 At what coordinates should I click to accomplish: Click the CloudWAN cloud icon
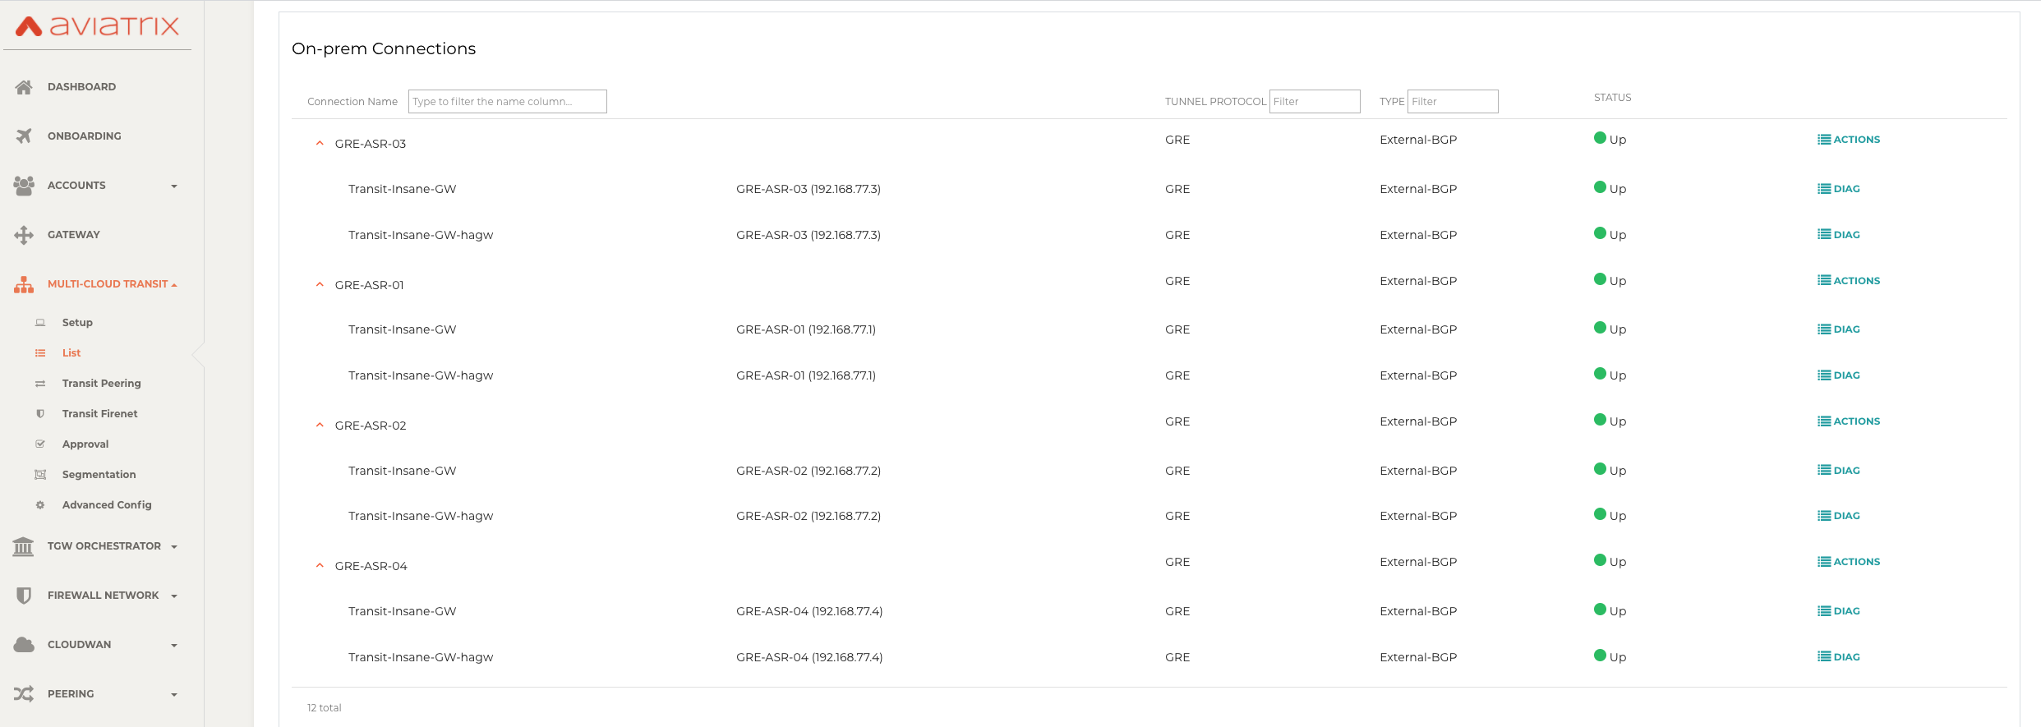pyautogui.click(x=24, y=645)
